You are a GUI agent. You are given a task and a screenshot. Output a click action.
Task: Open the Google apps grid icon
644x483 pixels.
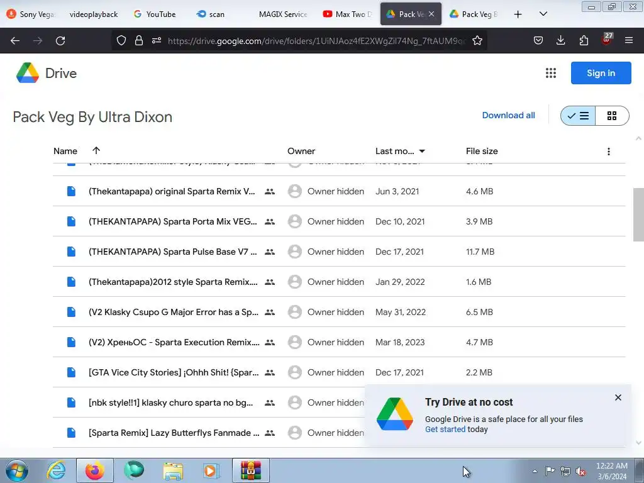tap(551, 73)
